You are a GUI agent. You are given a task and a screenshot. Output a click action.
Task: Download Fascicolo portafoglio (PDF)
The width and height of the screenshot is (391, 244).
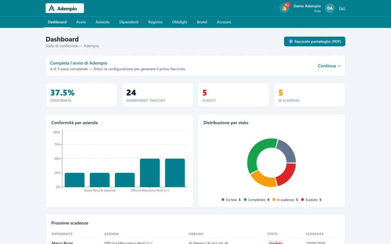315,41
